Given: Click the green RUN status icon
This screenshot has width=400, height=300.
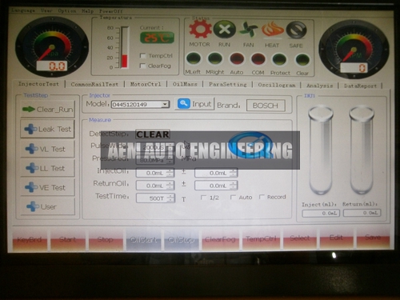Looking at the screenshot, I should click(225, 30).
